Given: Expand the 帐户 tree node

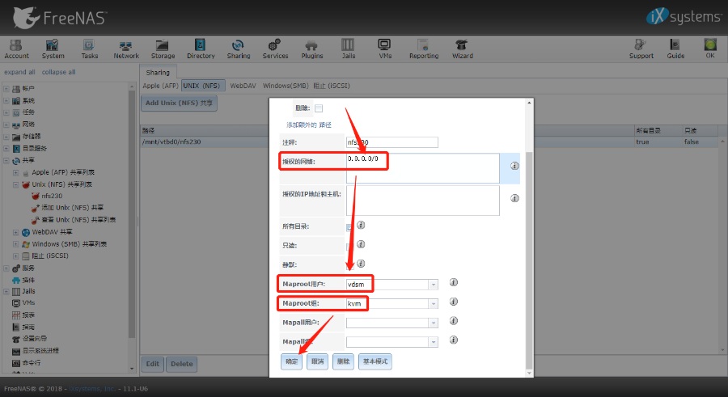Looking at the screenshot, I should (6, 88).
